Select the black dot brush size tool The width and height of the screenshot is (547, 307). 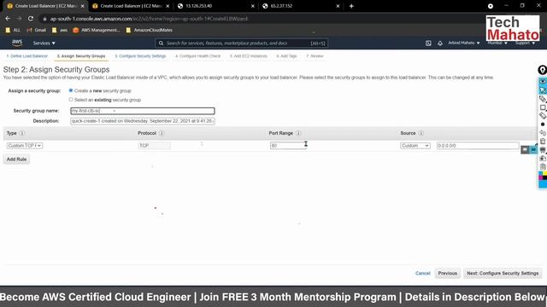(543, 125)
